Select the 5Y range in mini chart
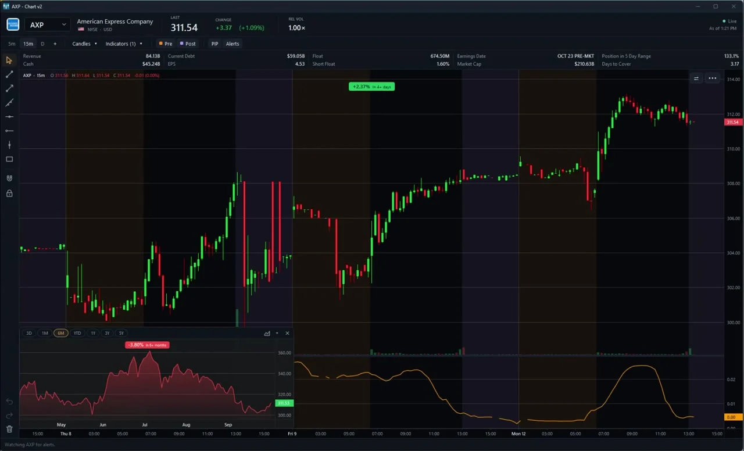This screenshot has width=744, height=451. [121, 333]
